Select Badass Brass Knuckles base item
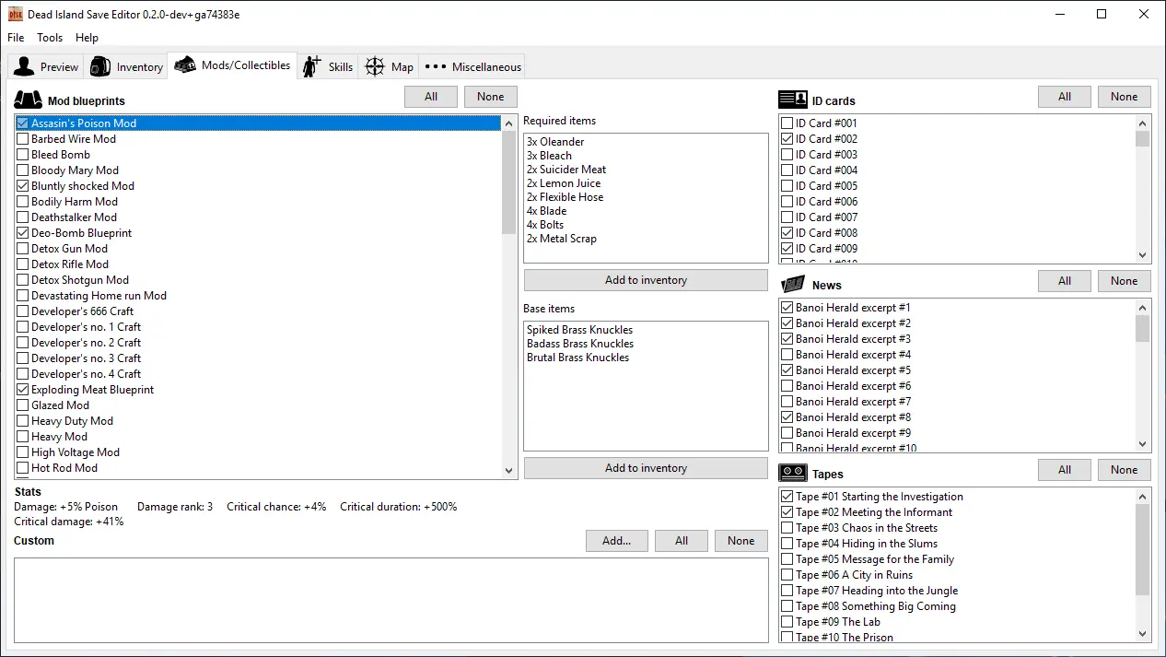The height and width of the screenshot is (657, 1166). coord(580,344)
